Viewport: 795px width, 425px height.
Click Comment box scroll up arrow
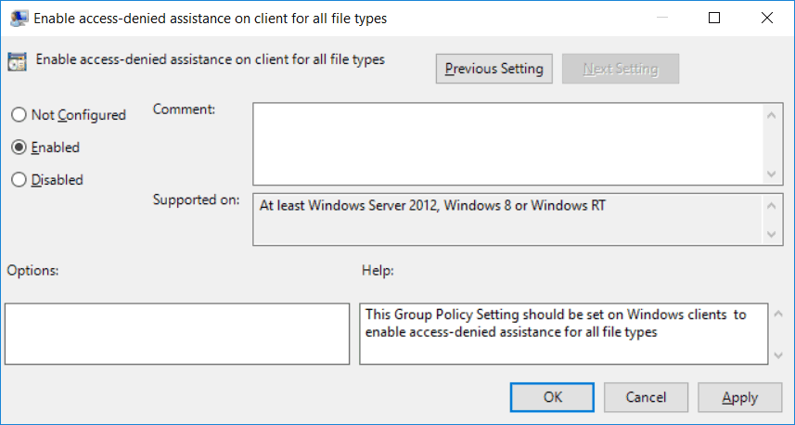(772, 116)
